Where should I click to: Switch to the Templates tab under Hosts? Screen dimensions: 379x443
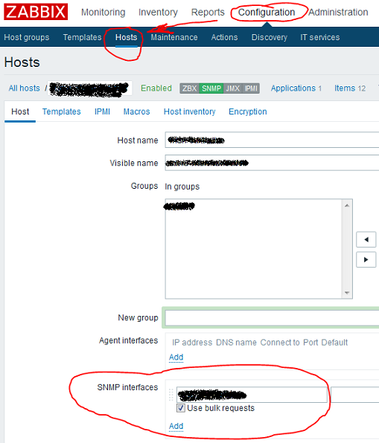(x=61, y=111)
